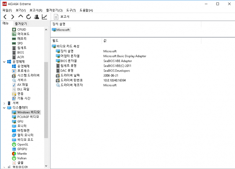The width and height of the screenshot is (235, 169).
Task: Click the tree scrollbar down arrow
Action: 46,166
